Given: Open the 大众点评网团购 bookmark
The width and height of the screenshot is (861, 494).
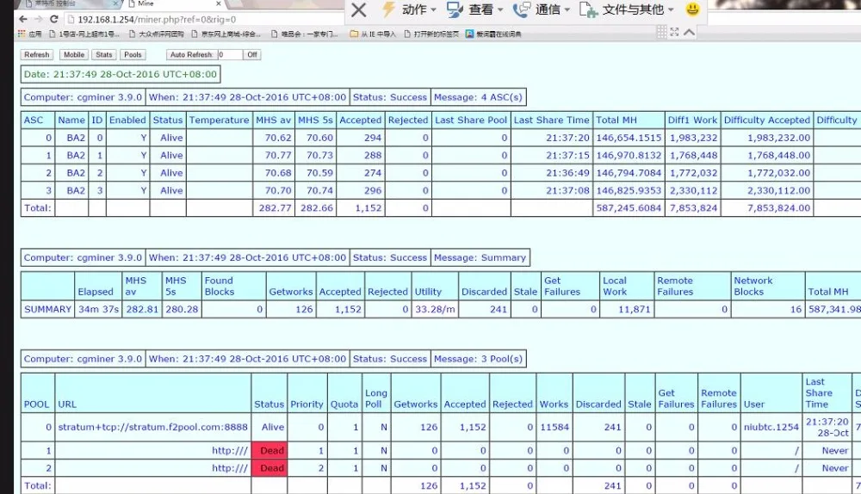Looking at the screenshot, I should pos(156,34).
